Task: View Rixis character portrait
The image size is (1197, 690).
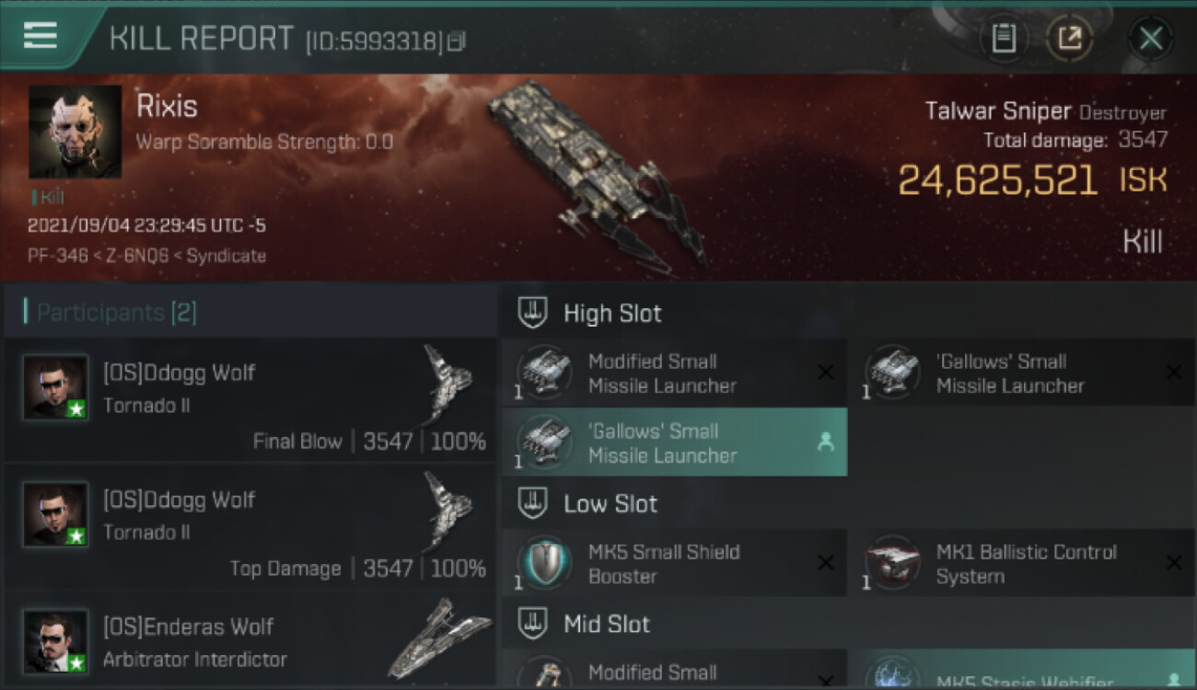Action: [76, 132]
